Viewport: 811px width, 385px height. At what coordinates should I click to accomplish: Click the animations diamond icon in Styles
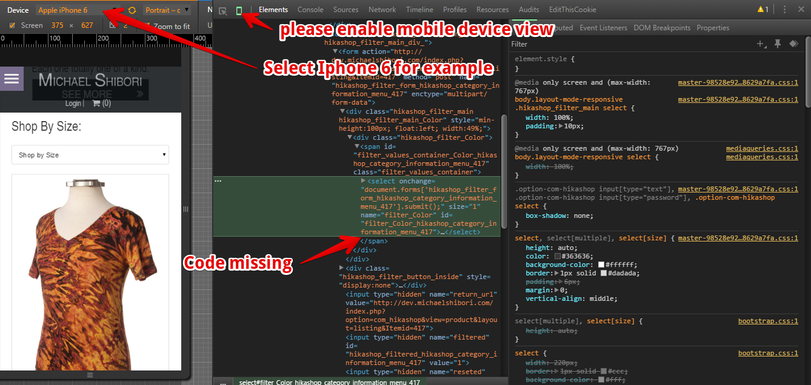(x=793, y=44)
